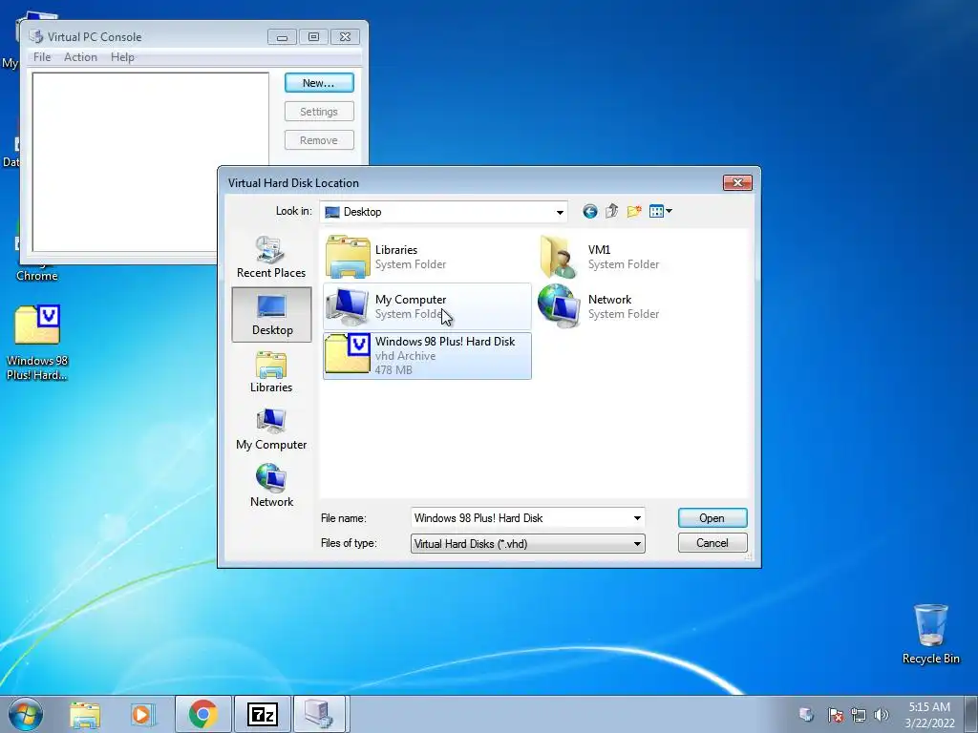978x733 pixels.
Task: Click the Settings button in Virtual PC Console
Action: [x=319, y=112]
